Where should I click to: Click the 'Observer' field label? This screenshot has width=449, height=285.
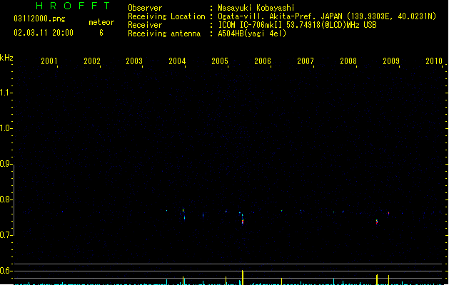point(145,8)
